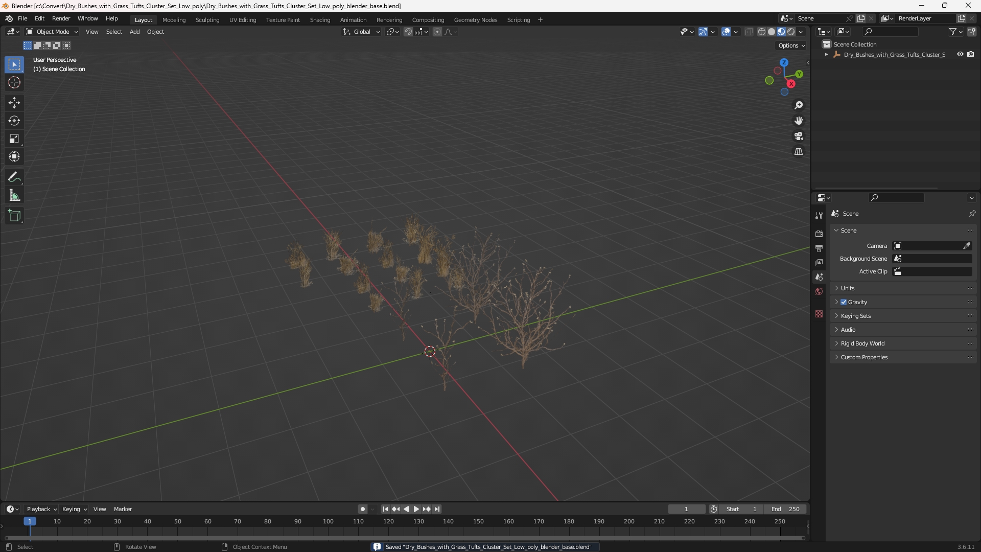
Task: Click the End frame field 250
Action: click(785, 509)
